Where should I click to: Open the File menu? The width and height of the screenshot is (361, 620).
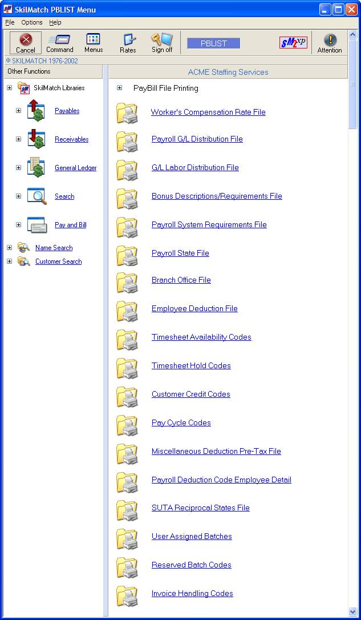(x=10, y=22)
